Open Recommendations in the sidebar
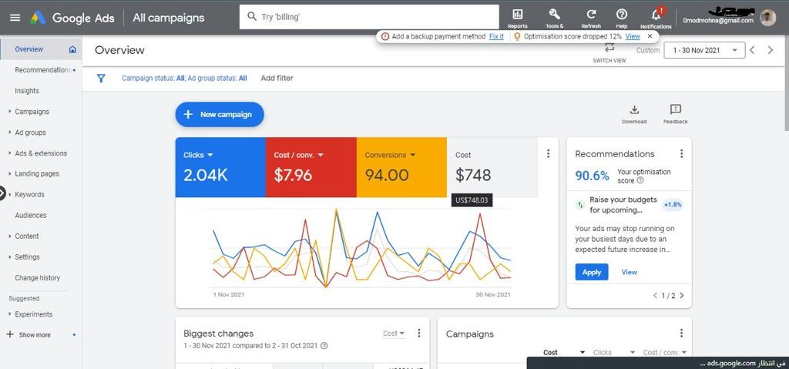Image resolution: width=789 pixels, height=369 pixels. [43, 70]
